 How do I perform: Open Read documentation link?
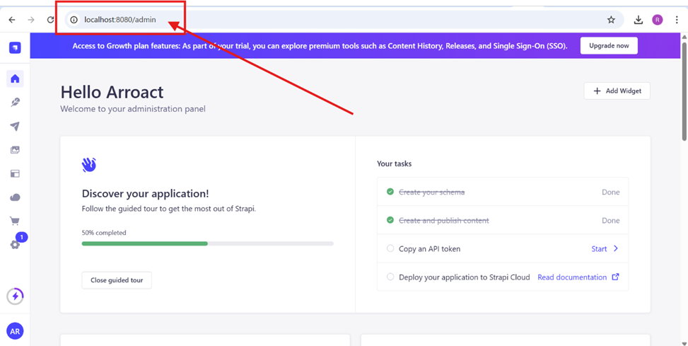(x=572, y=277)
